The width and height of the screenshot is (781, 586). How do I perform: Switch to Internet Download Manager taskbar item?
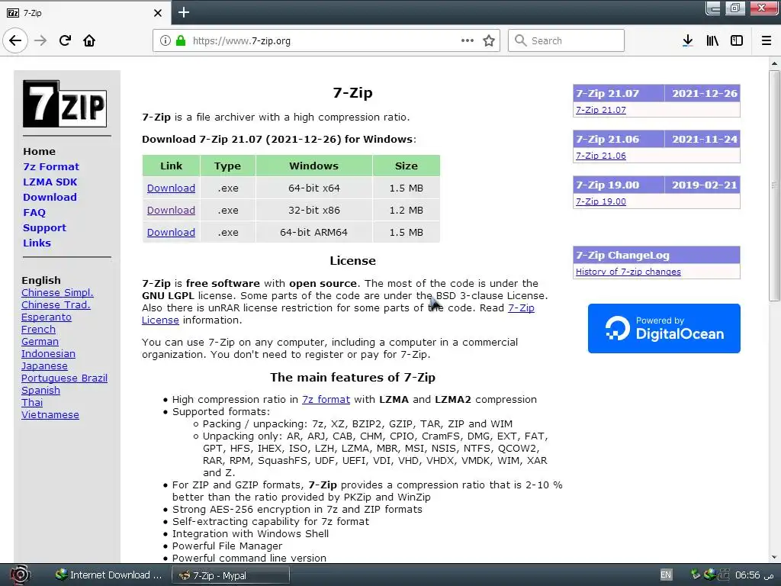click(x=108, y=575)
